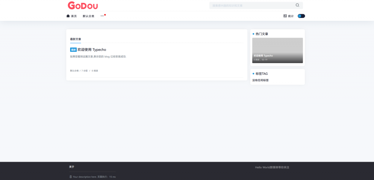Click the magnifier search icon
This screenshot has width=374, height=180.
[297, 5]
